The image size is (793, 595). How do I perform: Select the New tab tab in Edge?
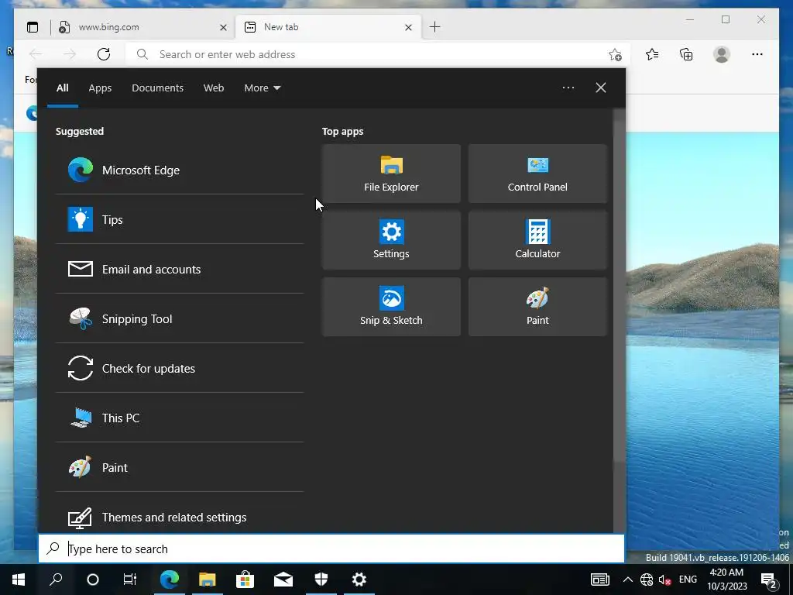tap(324, 27)
